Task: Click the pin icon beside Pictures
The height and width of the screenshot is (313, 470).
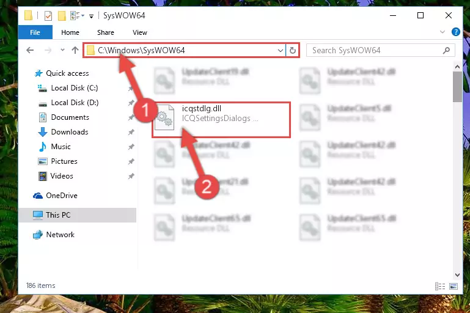Action: point(131,161)
